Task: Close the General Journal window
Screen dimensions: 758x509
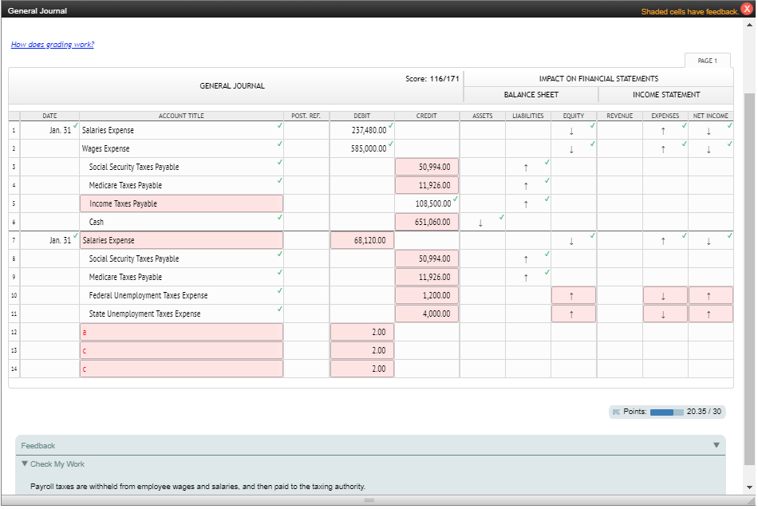Action: 747,10
